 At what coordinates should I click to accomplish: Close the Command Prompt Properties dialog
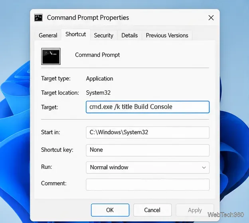tap(211, 18)
